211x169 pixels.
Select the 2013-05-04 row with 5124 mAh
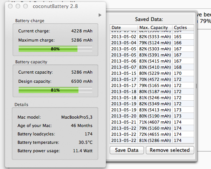point(152,43)
